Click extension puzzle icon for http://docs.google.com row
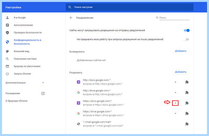The width and height of the screenshot is (209, 136). (x=187, y=82)
